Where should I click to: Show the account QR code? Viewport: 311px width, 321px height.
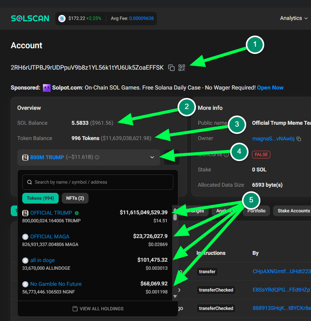(182, 68)
